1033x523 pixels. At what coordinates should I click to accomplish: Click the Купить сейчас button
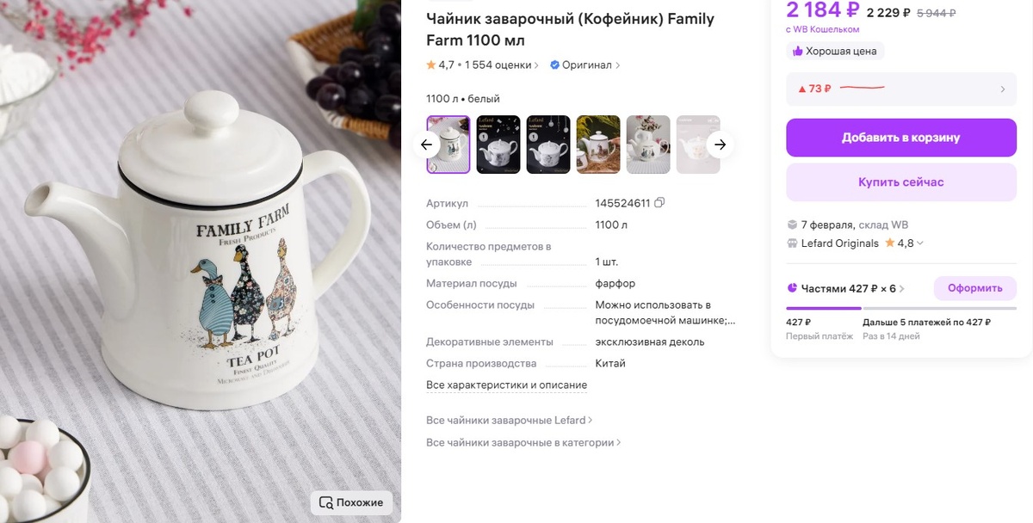(901, 182)
